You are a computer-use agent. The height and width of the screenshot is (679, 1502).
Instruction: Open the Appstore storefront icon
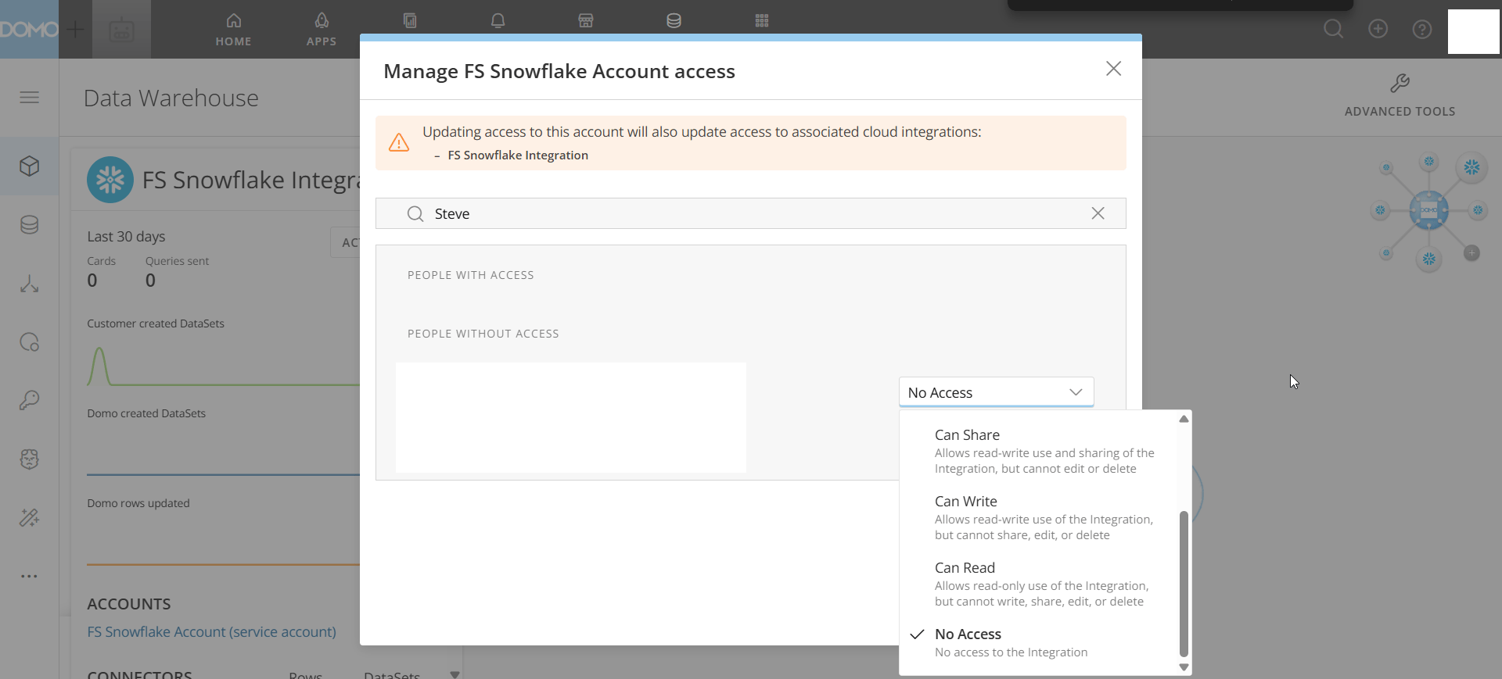click(x=586, y=20)
